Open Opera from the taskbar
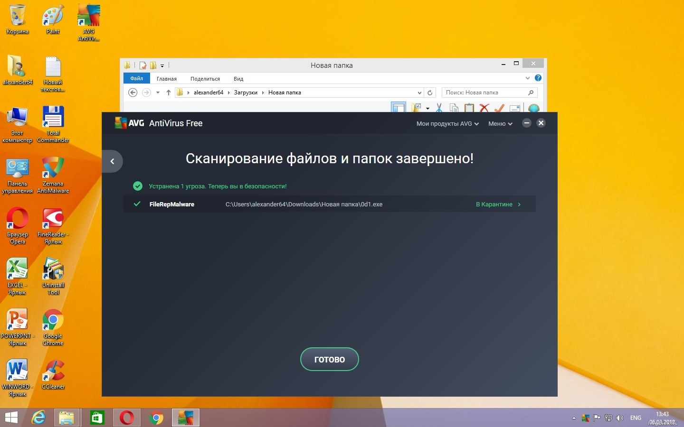Viewport: 684px width, 427px height. (x=127, y=418)
